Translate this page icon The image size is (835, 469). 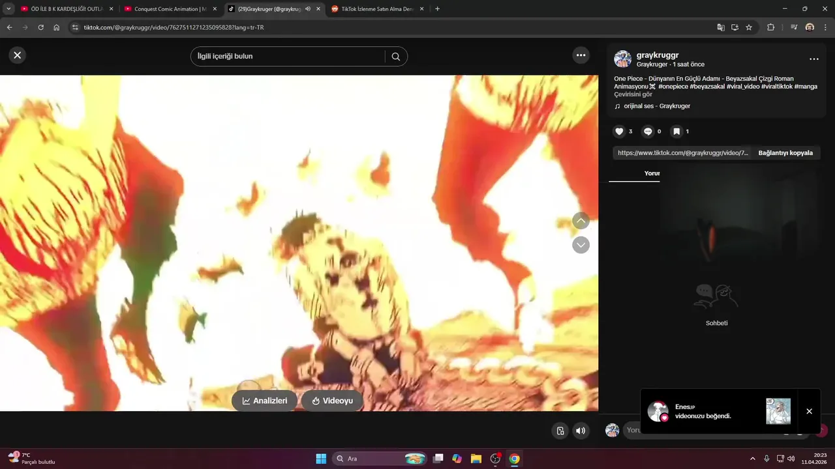(x=720, y=27)
